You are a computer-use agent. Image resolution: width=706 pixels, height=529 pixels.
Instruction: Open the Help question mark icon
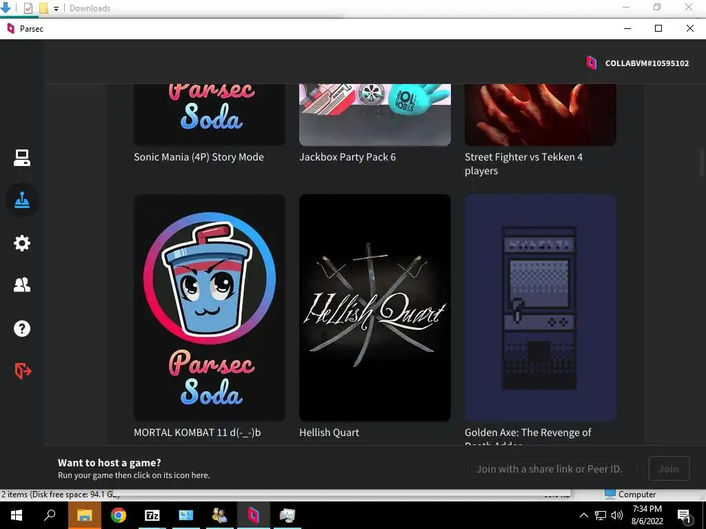(x=21, y=329)
